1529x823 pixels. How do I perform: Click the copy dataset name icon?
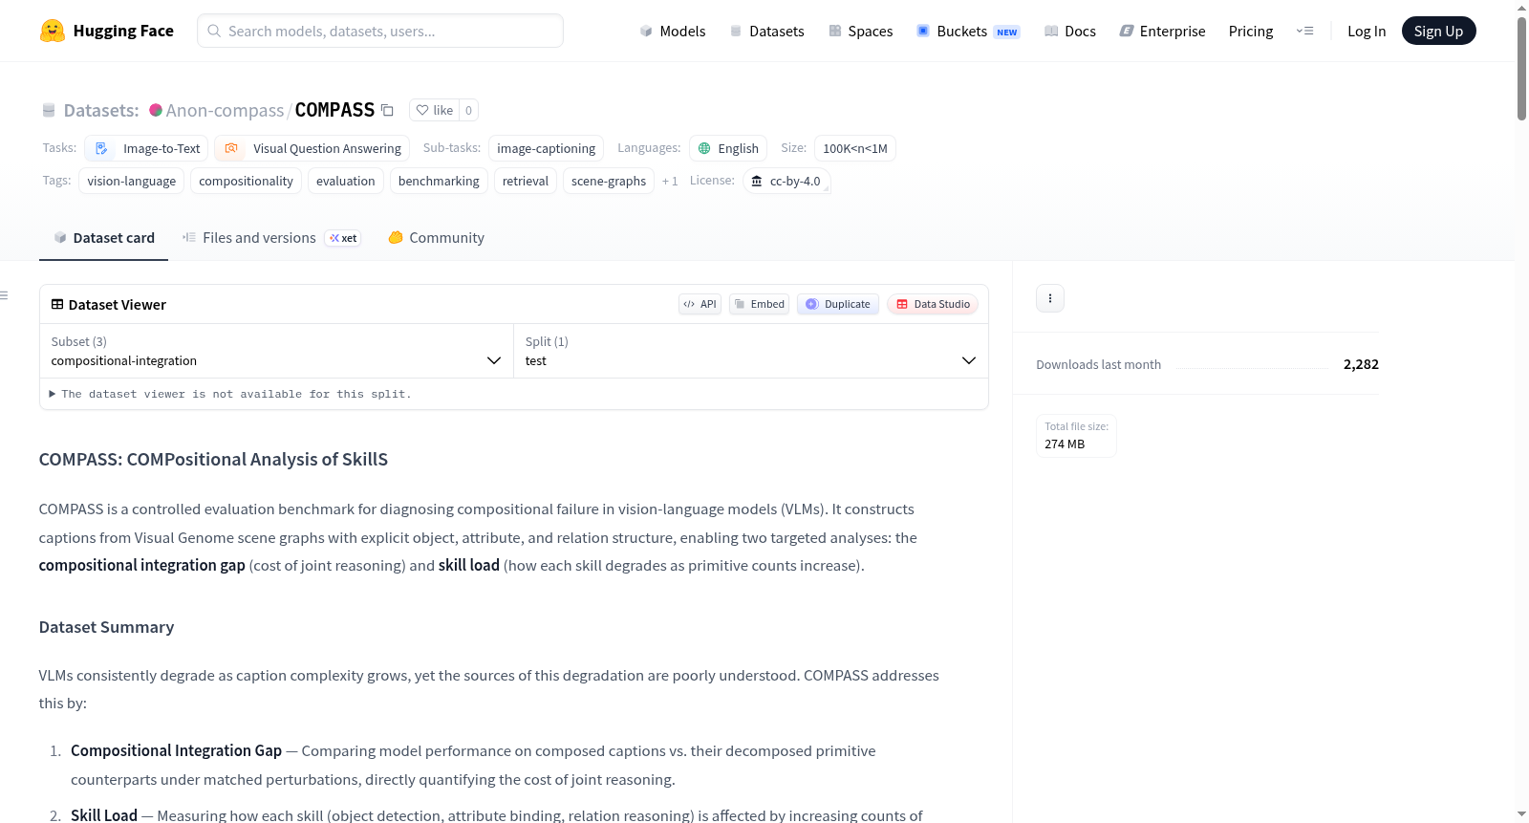[387, 110]
